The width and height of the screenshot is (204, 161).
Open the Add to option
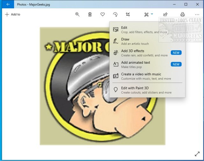click(13, 14)
